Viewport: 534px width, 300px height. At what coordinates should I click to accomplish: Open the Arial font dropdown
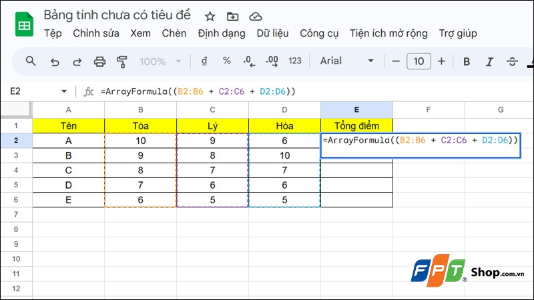point(346,61)
